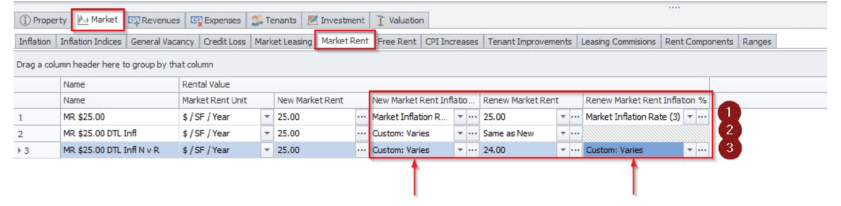The height and width of the screenshot is (206, 841).
Task: Click ellipsis button beside New Market Rent row 3
Action: 361,150
